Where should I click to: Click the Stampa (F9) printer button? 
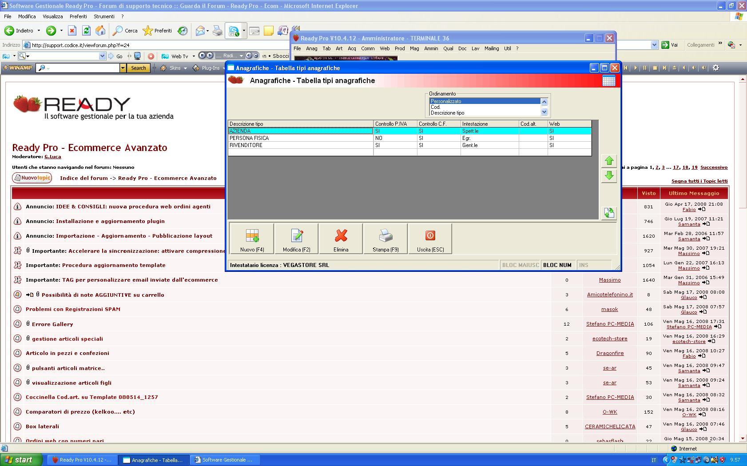[385, 239]
